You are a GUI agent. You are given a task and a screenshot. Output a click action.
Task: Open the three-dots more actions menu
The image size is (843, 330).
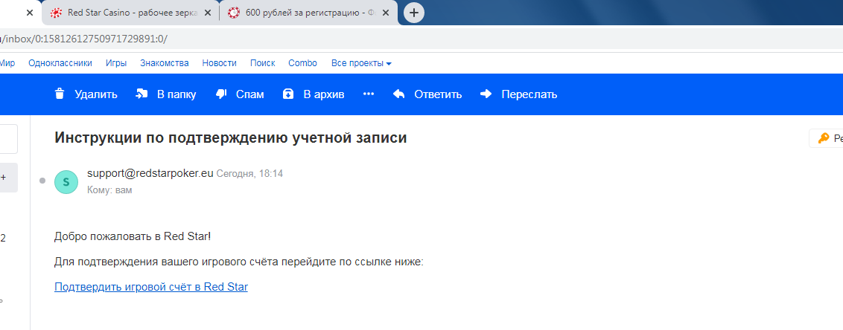(x=369, y=94)
